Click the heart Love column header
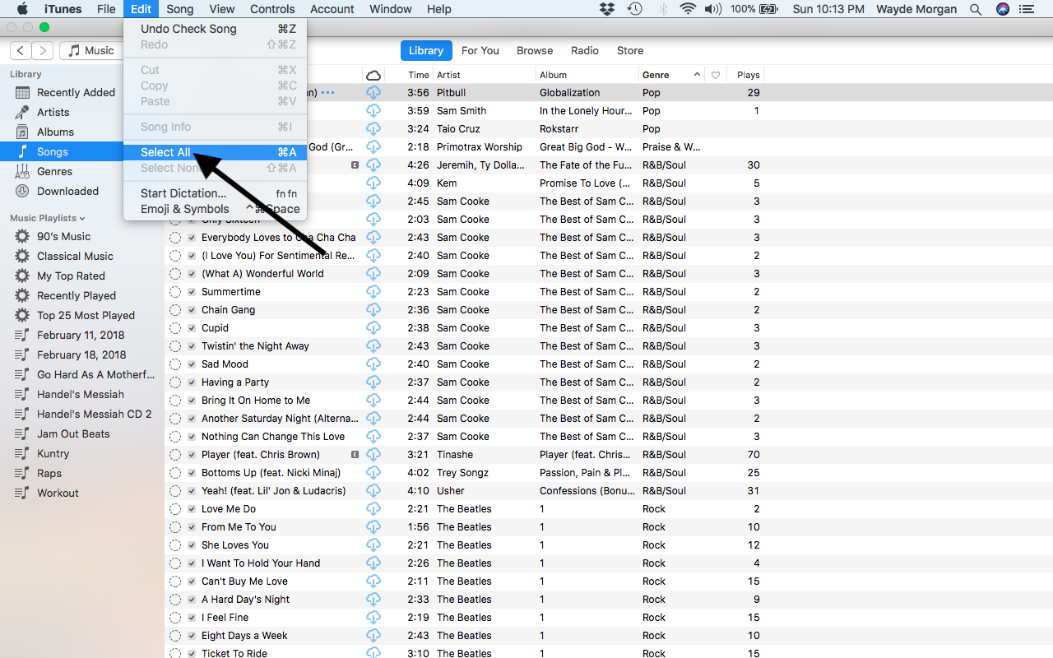 pyautogui.click(x=716, y=75)
